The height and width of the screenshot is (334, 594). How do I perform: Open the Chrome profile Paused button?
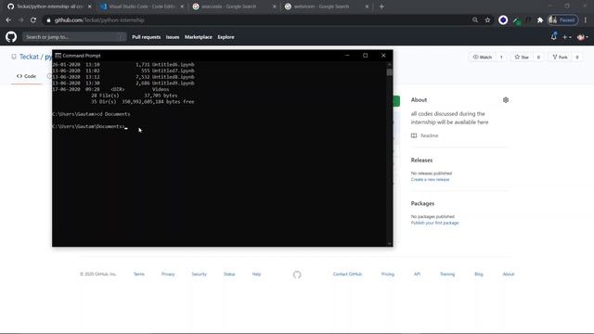click(563, 20)
